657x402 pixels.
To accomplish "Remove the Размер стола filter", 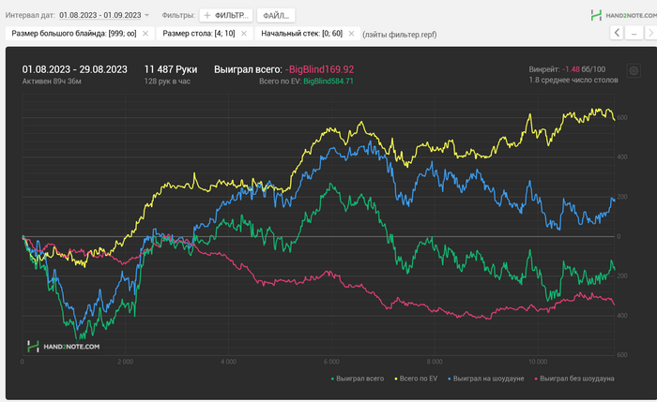I will click(x=244, y=34).
